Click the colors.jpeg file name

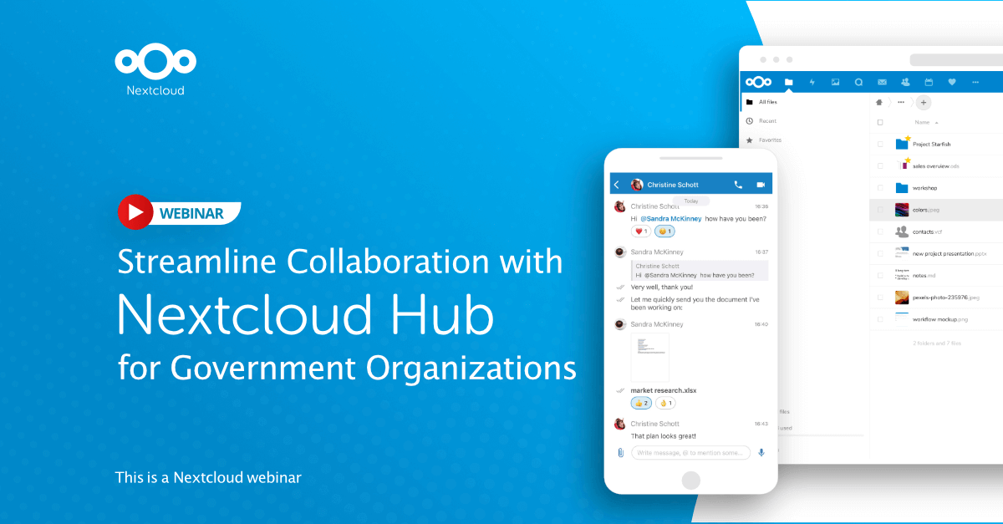pos(928,210)
